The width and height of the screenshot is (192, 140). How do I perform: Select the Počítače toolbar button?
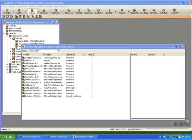[32, 11]
